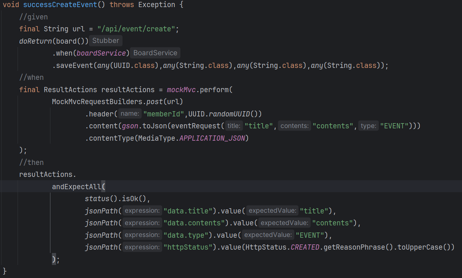Click the gson field reference
The height and width of the screenshot is (278, 462).
point(130,126)
